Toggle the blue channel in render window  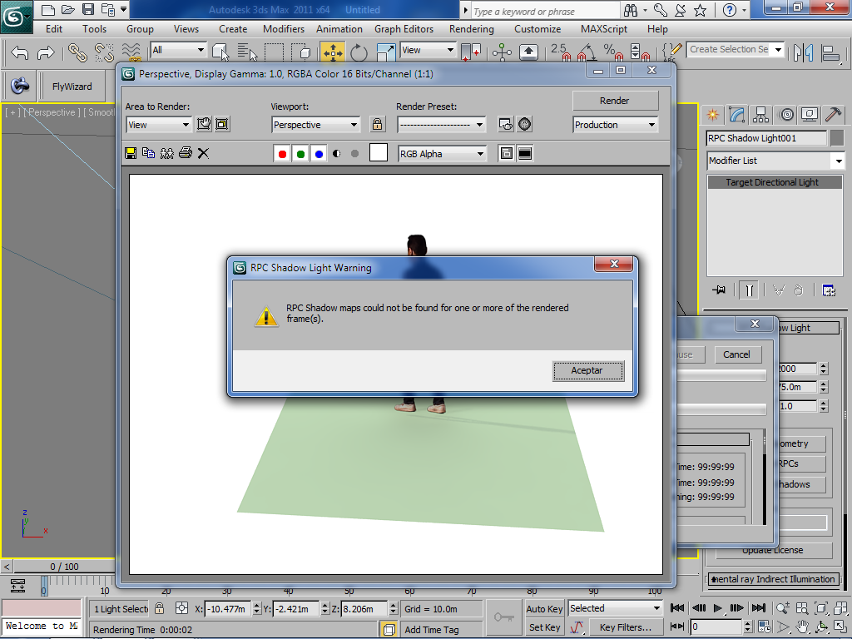tap(319, 154)
